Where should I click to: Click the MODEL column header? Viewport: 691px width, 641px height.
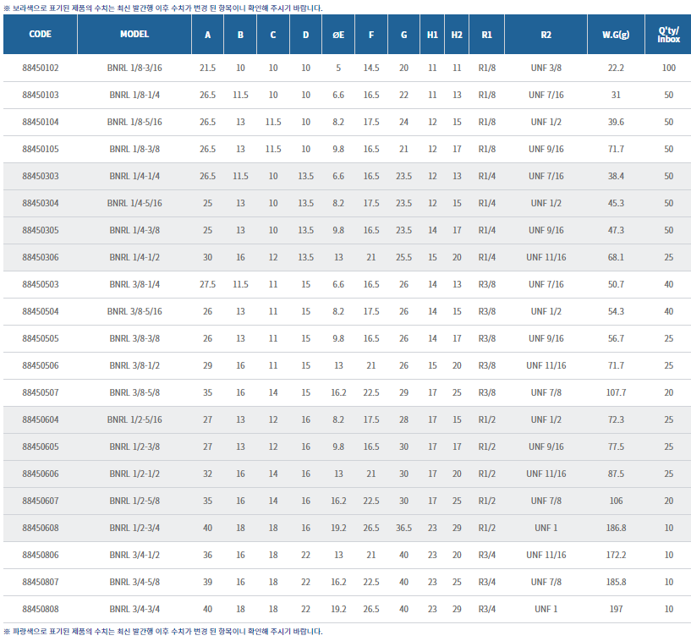coord(134,35)
